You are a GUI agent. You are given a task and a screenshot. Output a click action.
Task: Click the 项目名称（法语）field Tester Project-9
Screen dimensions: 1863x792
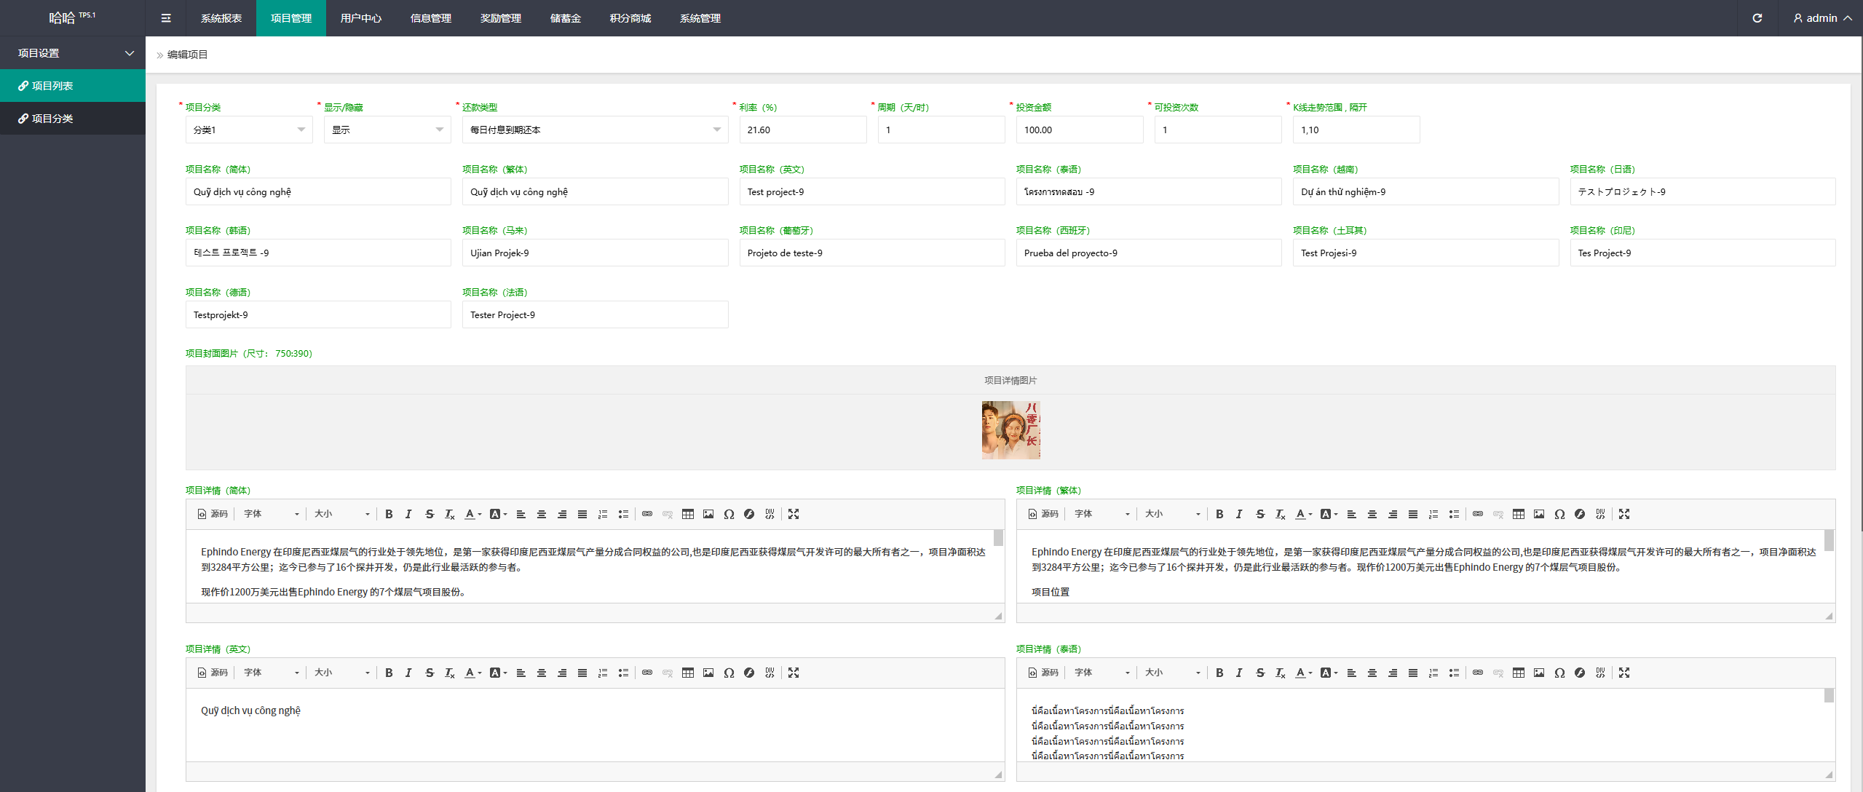coord(596,314)
